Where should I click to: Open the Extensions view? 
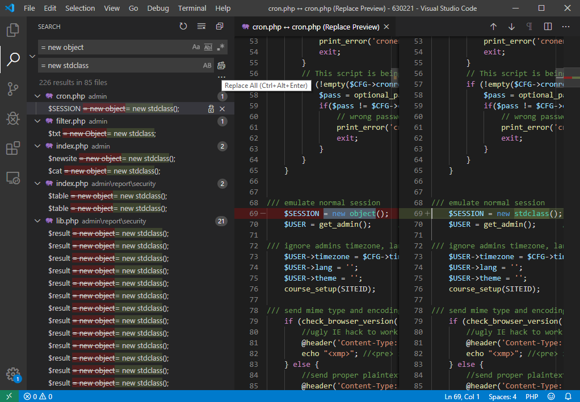[x=13, y=149]
